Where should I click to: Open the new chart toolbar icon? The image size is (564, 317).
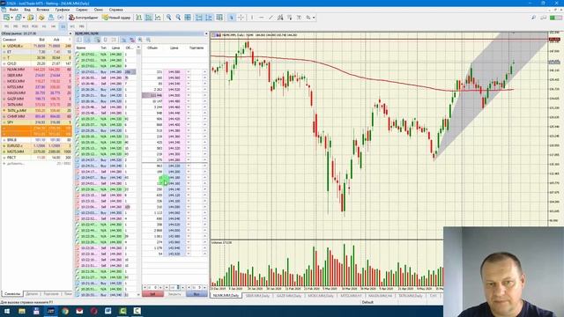6,18
